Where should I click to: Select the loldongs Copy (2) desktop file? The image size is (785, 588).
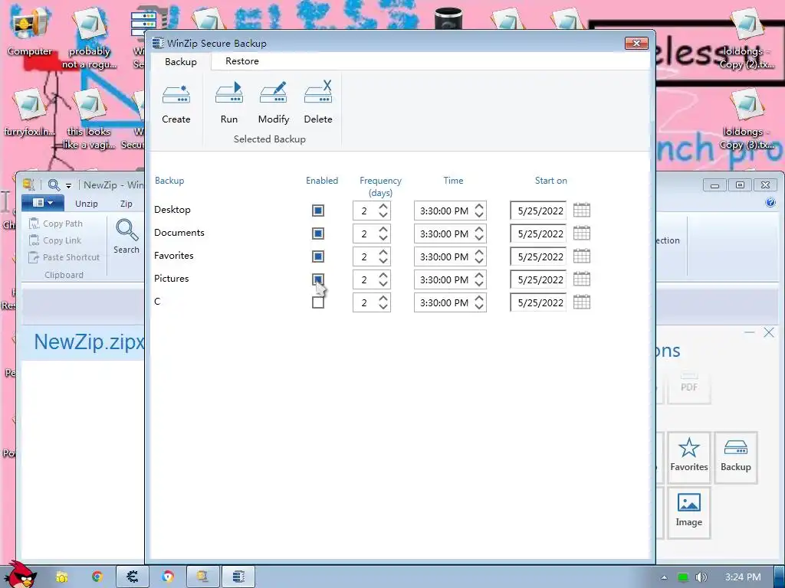tap(747, 40)
